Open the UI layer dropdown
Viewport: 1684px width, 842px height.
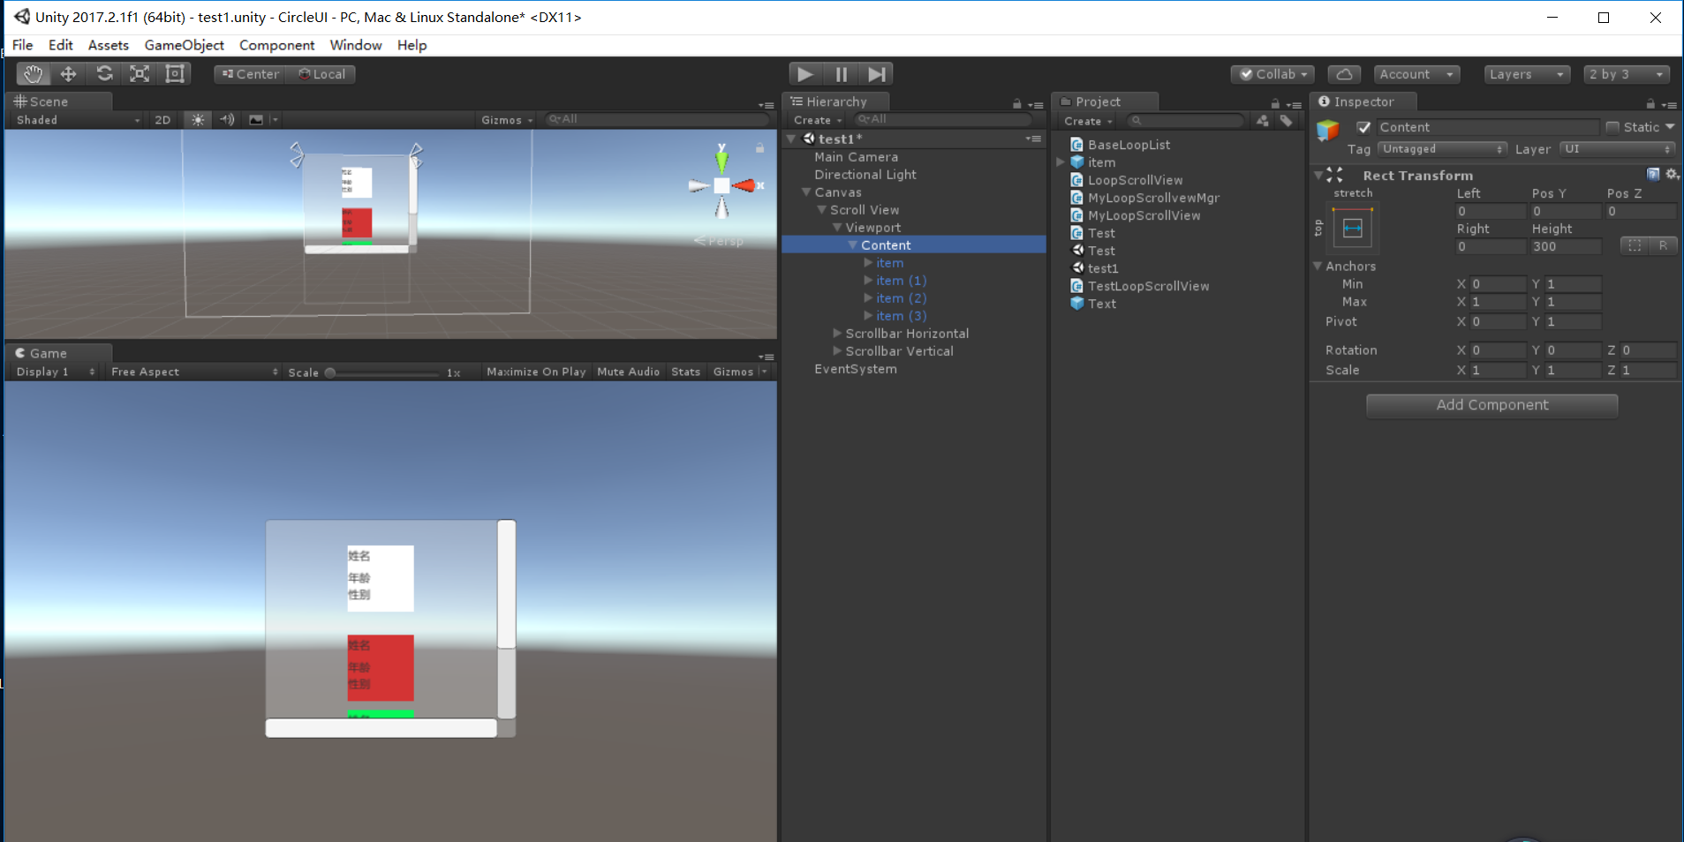click(1617, 149)
